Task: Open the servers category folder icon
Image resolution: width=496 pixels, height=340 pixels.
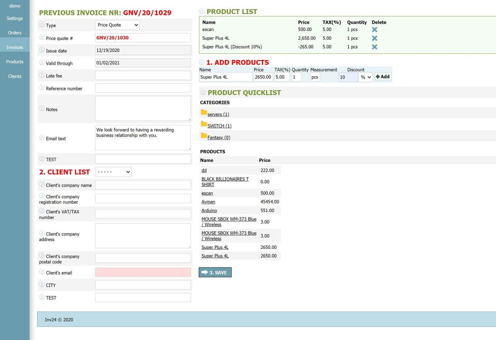Action: pos(203,113)
